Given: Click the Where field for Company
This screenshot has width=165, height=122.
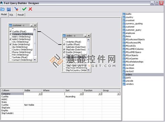Looking at the screenshot, I should [x=53, y=94].
